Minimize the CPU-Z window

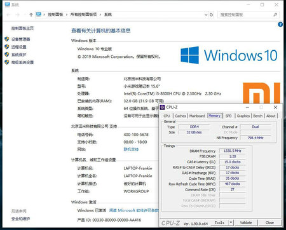tap(247, 107)
